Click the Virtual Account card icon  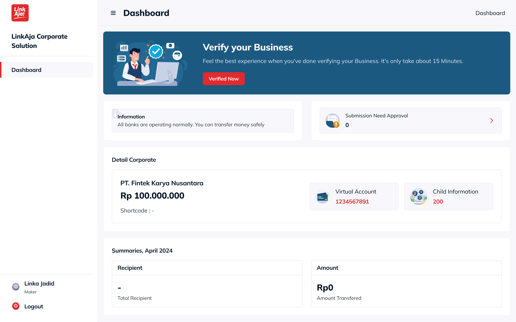click(x=322, y=196)
